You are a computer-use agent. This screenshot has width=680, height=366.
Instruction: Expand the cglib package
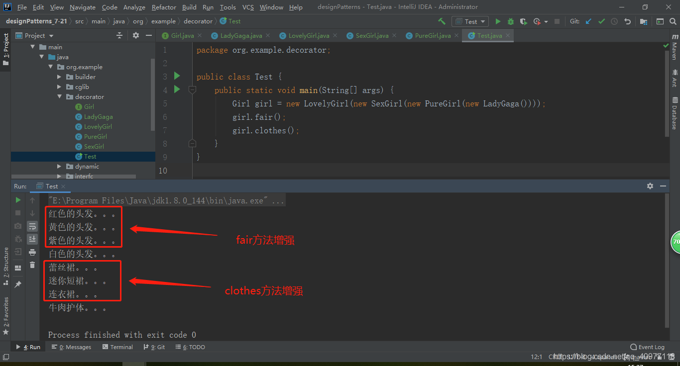[x=59, y=87]
